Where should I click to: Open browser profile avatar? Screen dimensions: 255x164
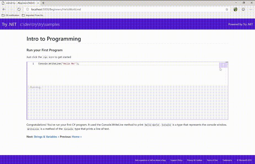pos(235,9)
